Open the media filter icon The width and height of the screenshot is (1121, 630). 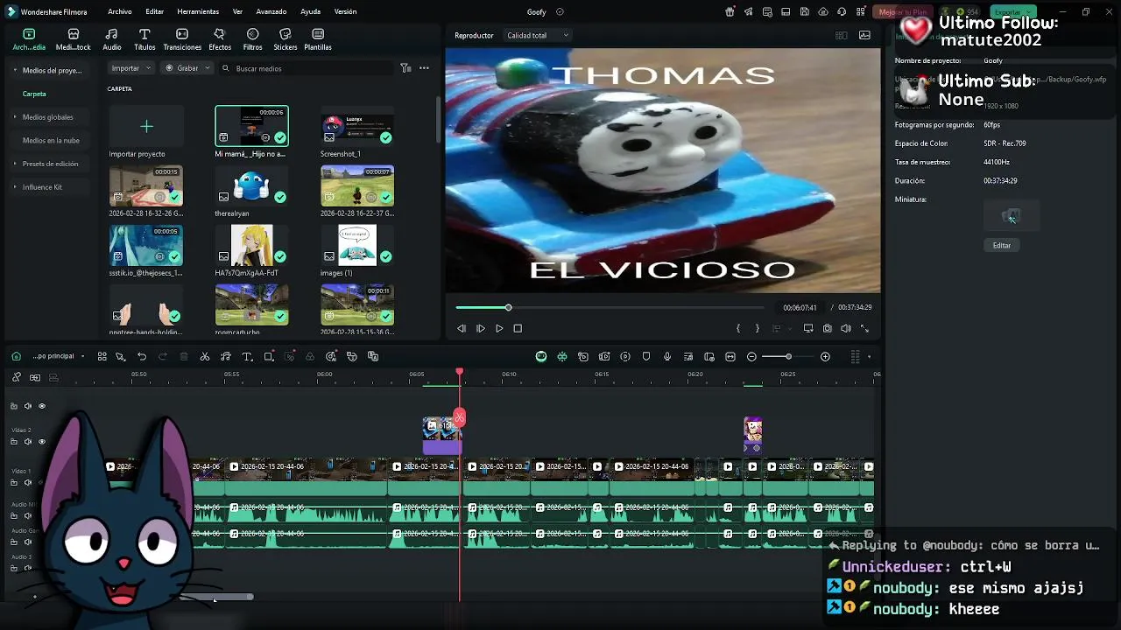click(x=405, y=68)
